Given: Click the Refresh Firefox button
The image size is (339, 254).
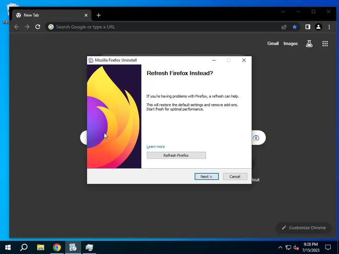Looking at the screenshot, I should tap(176, 155).
